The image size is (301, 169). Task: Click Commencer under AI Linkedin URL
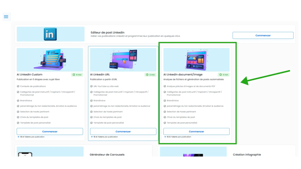click(123, 131)
